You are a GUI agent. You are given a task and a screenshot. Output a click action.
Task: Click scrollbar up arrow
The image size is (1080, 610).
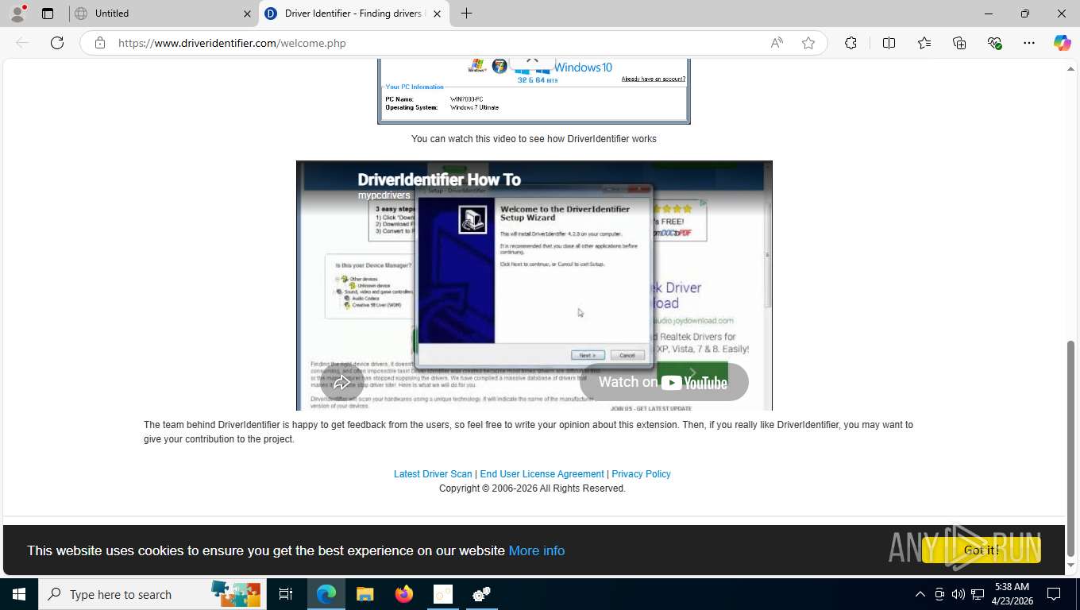click(1070, 68)
